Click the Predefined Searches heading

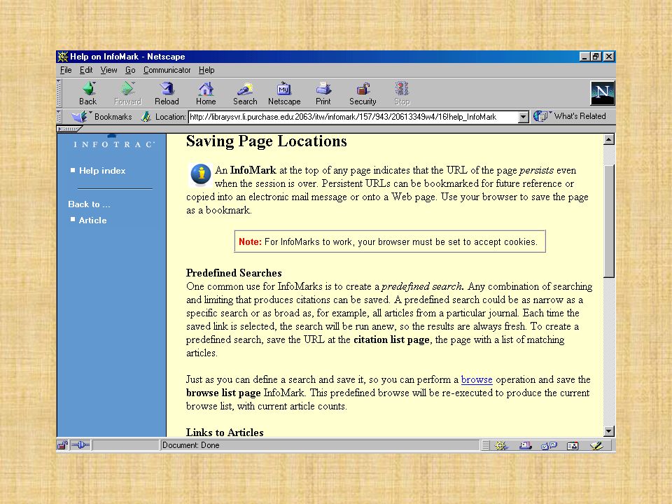(234, 273)
